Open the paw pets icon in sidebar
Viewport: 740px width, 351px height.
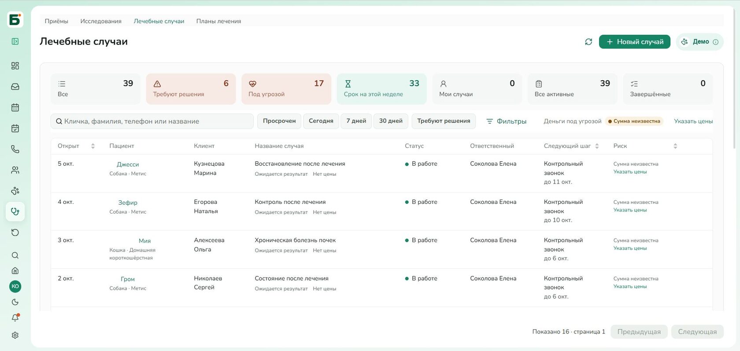[15, 191]
